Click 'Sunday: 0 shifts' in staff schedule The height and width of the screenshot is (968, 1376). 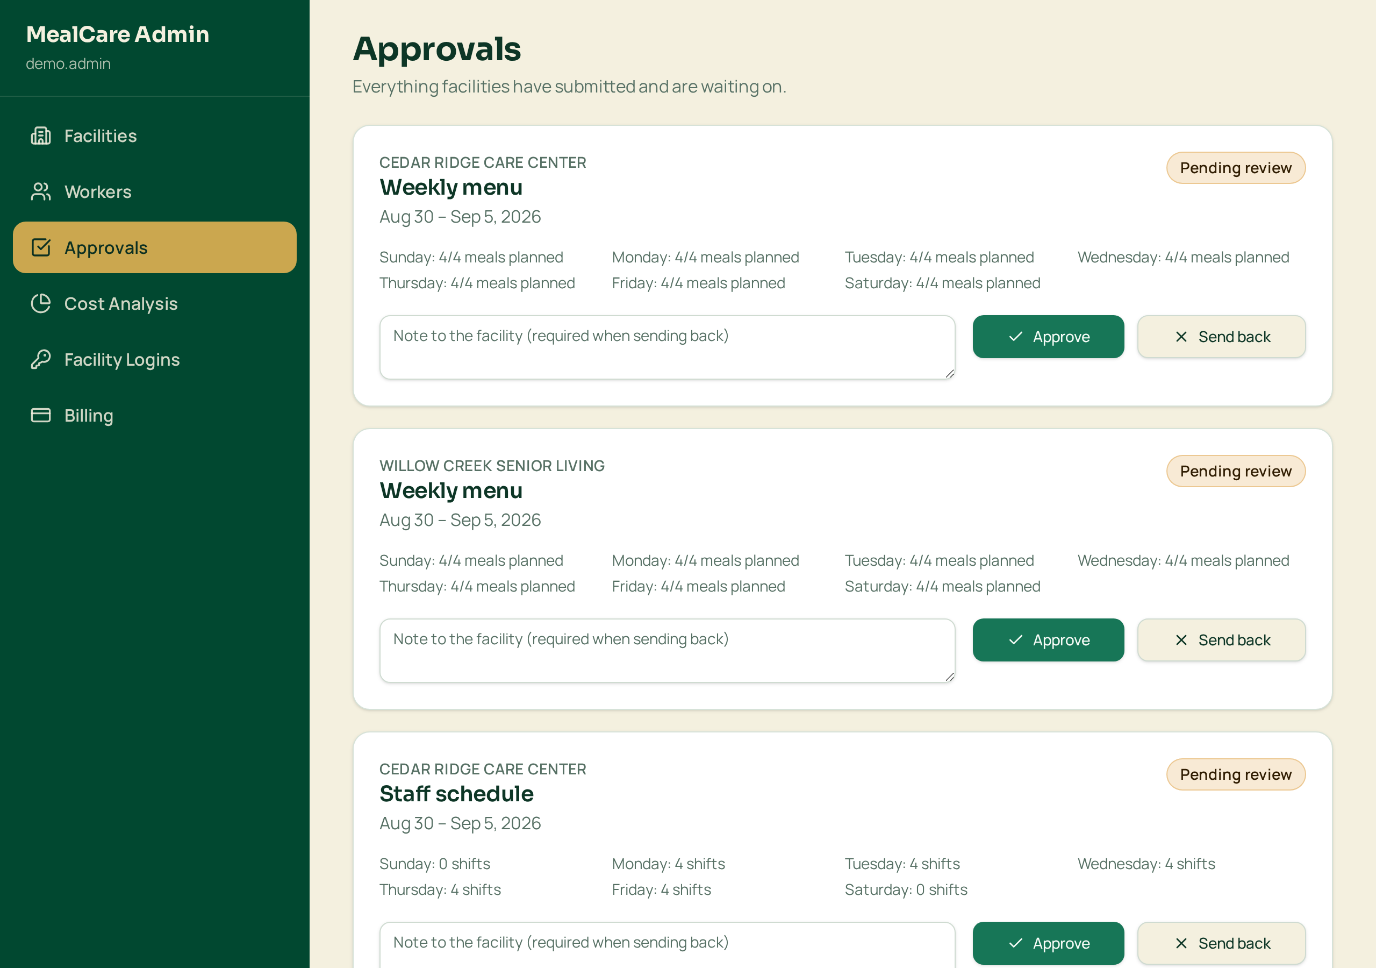click(435, 864)
